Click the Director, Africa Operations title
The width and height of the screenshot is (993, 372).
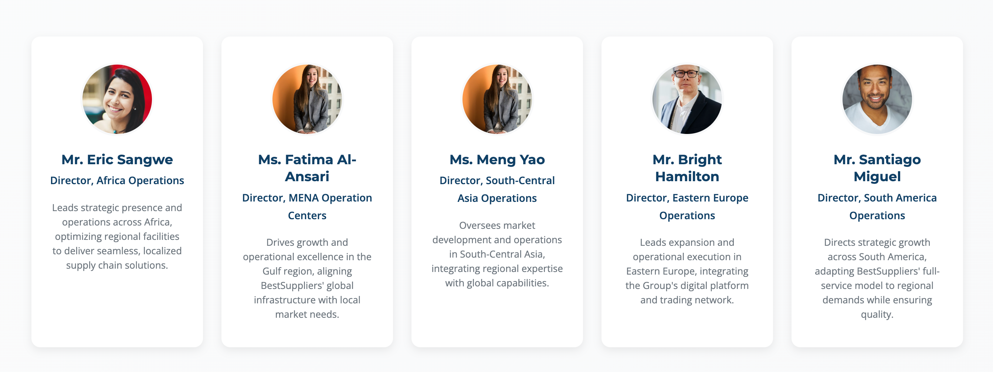pyautogui.click(x=117, y=180)
